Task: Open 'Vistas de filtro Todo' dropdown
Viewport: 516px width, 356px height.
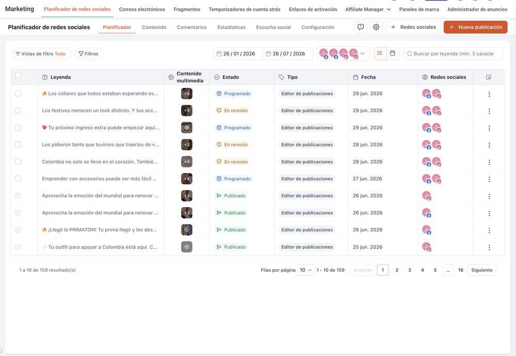Action: pyautogui.click(x=41, y=54)
